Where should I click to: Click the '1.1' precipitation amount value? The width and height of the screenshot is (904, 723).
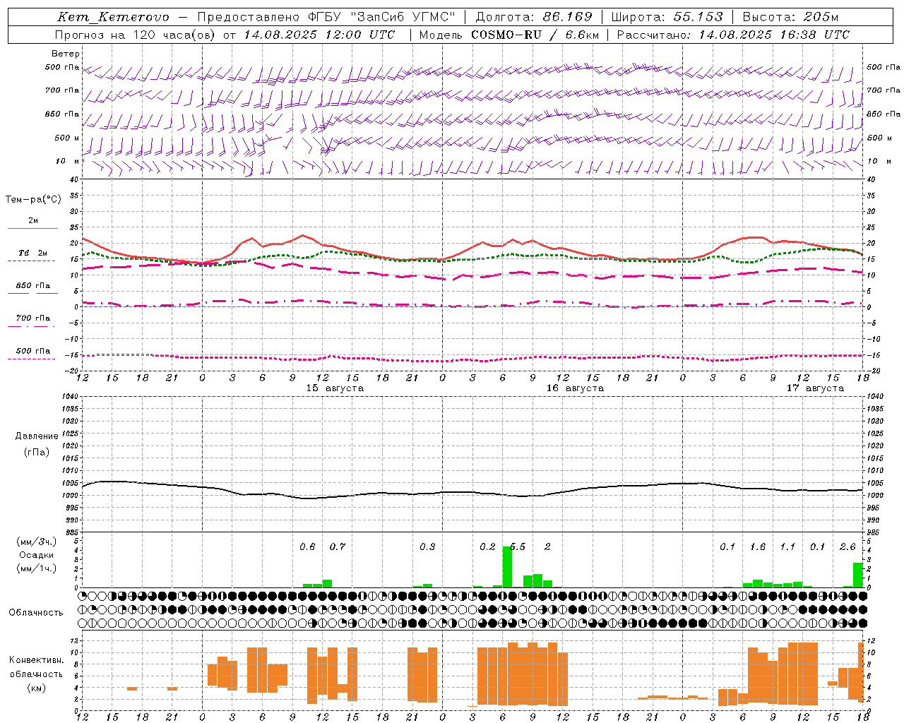click(x=787, y=546)
